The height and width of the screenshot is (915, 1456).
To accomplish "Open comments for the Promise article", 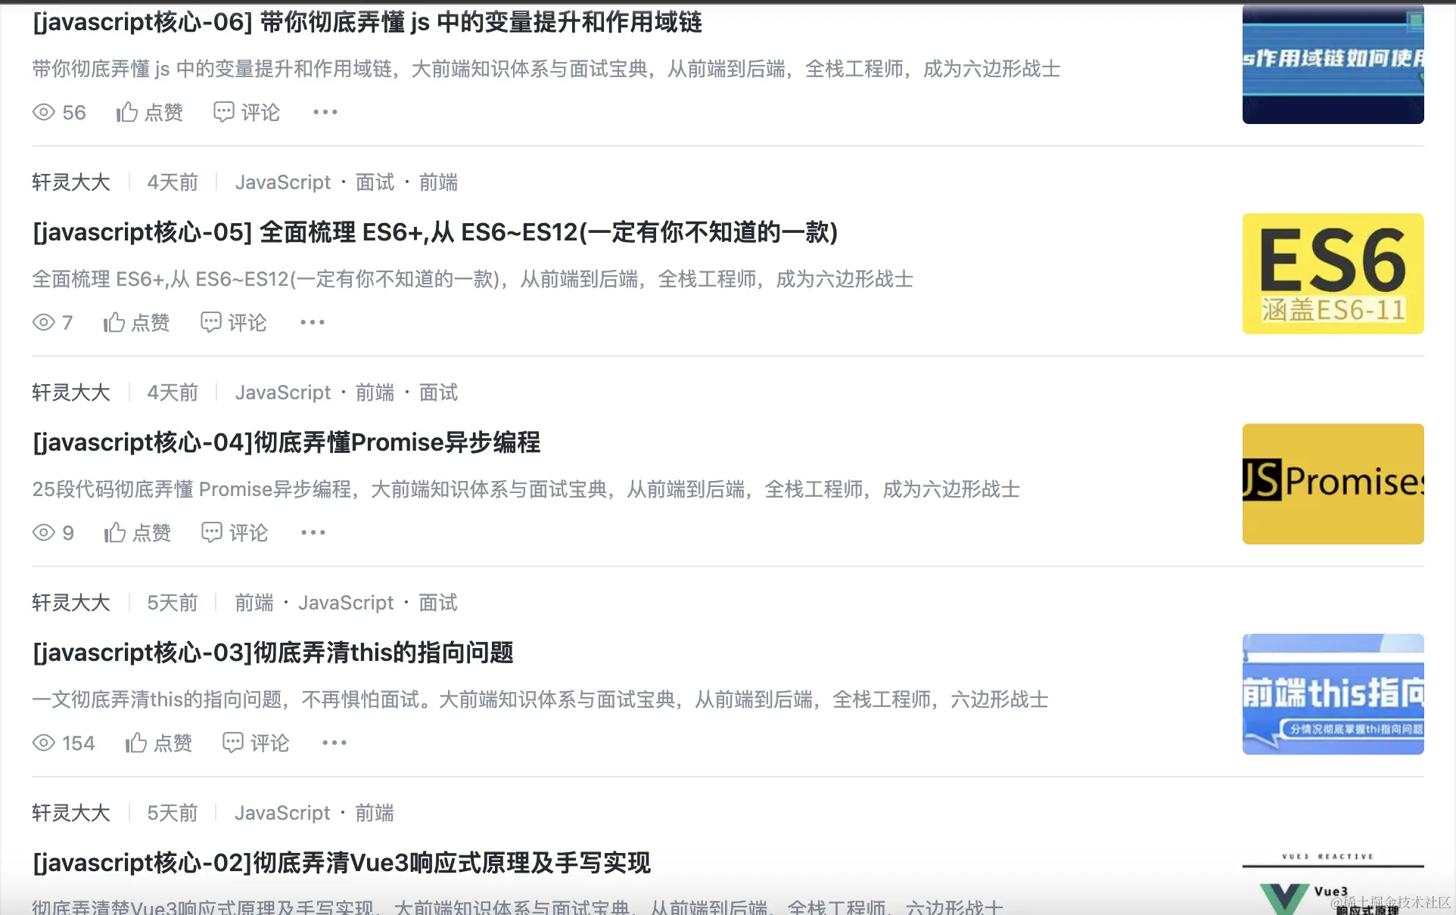I will click(235, 533).
